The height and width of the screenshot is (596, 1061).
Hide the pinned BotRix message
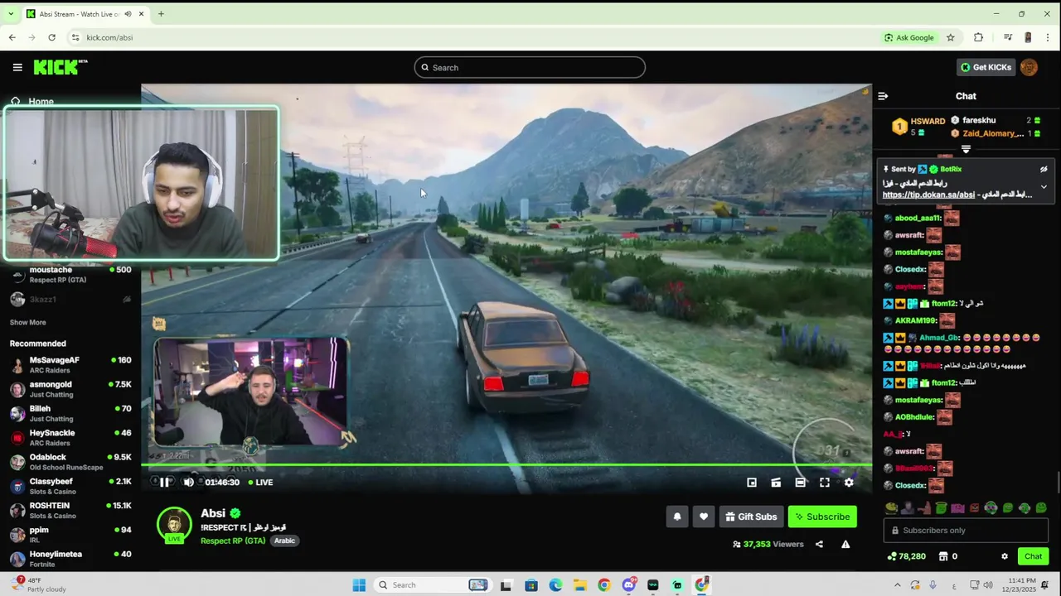coord(1044,169)
